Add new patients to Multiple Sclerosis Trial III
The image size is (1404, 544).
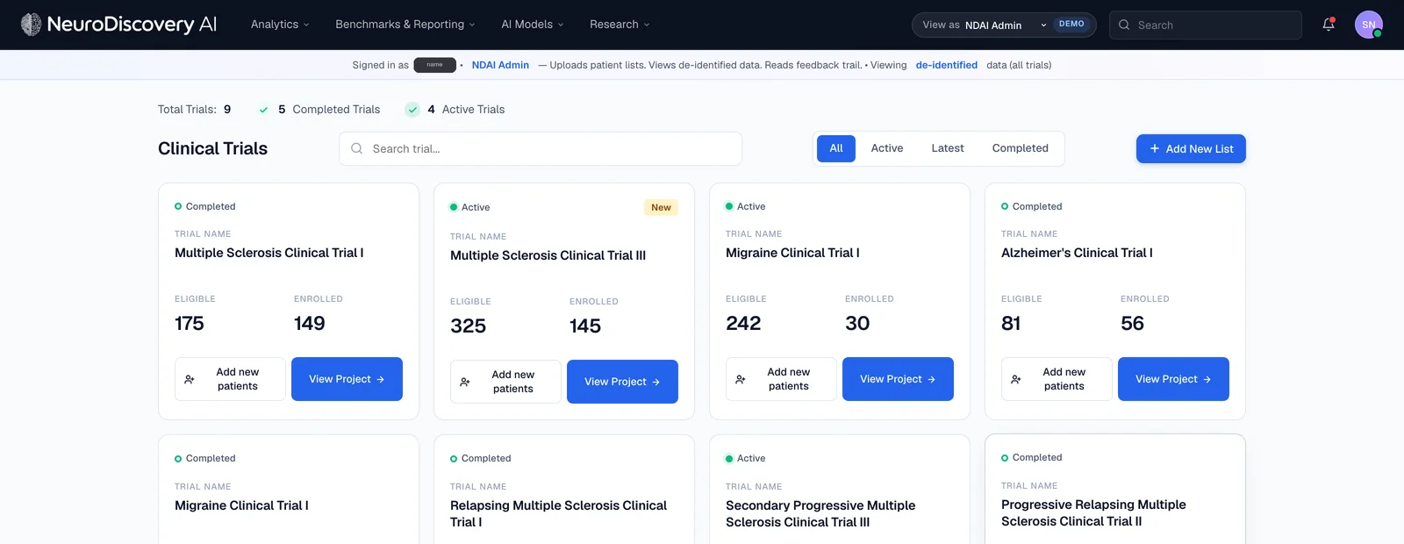505,382
